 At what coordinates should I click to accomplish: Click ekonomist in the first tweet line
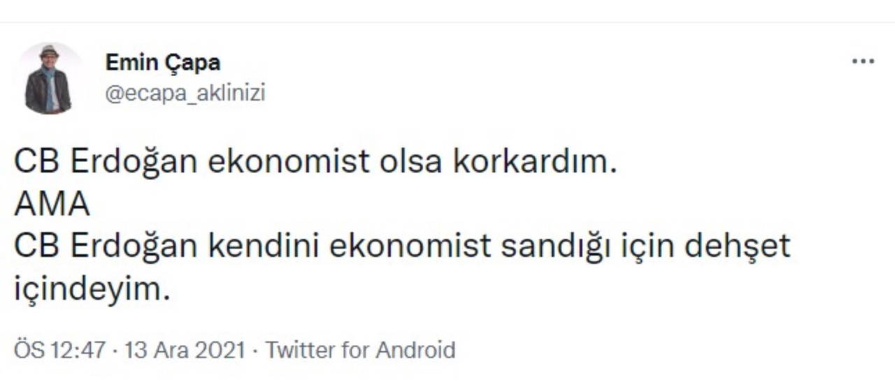tap(289, 162)
